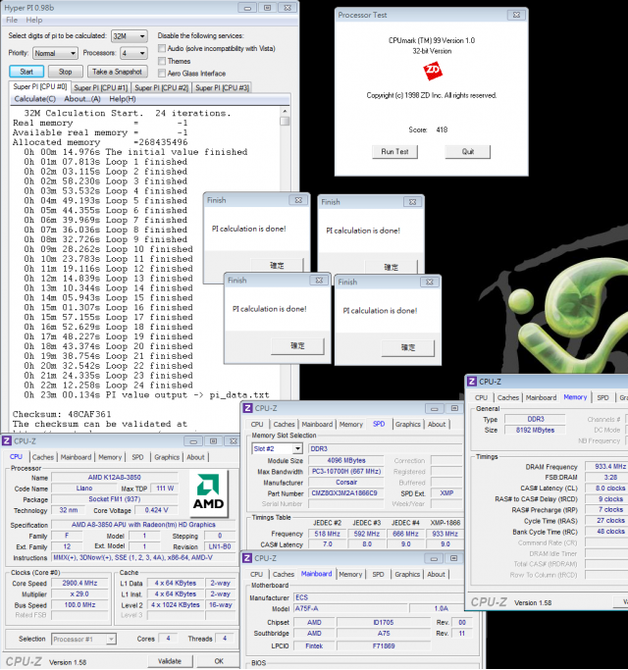Click the Checksum: 48CAF361 line

pos(62,414)
